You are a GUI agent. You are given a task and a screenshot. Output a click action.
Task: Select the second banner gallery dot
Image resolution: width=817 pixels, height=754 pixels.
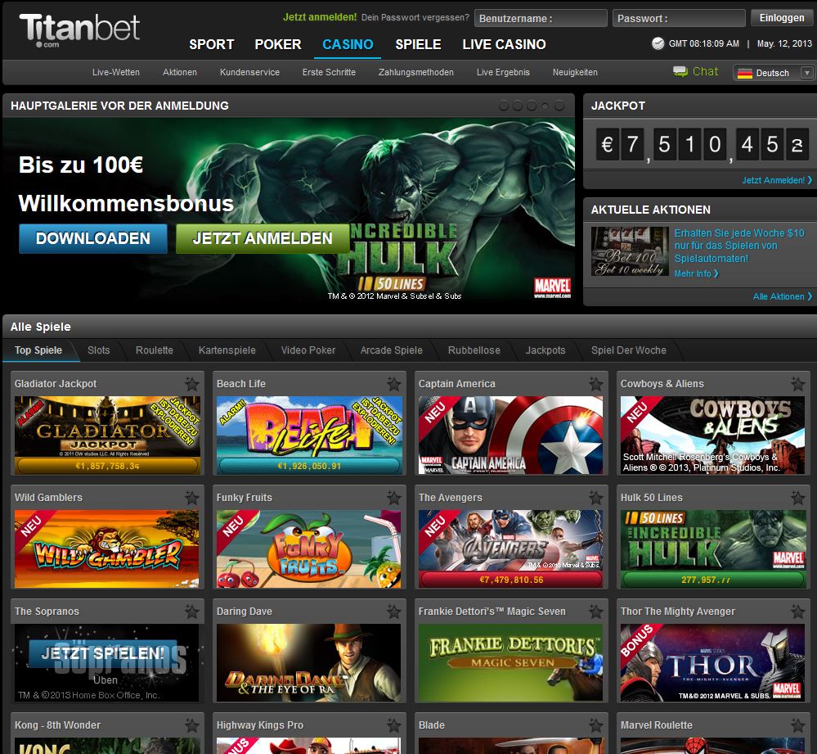pyautogui.click(x=518, y=106)
